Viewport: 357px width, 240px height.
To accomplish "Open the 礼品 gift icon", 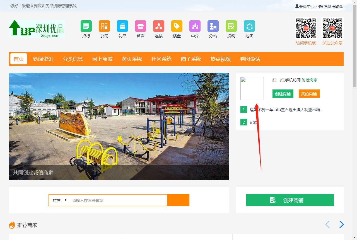I will 122,26.
